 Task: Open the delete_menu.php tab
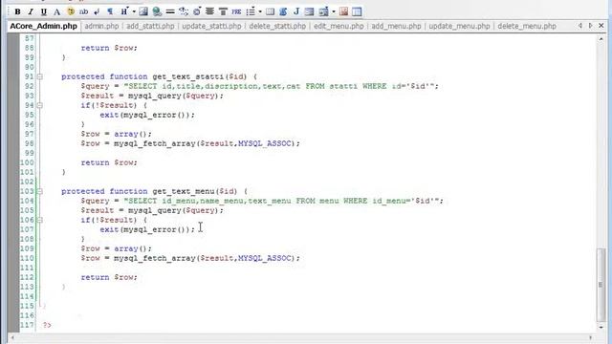tap(527, 26)
